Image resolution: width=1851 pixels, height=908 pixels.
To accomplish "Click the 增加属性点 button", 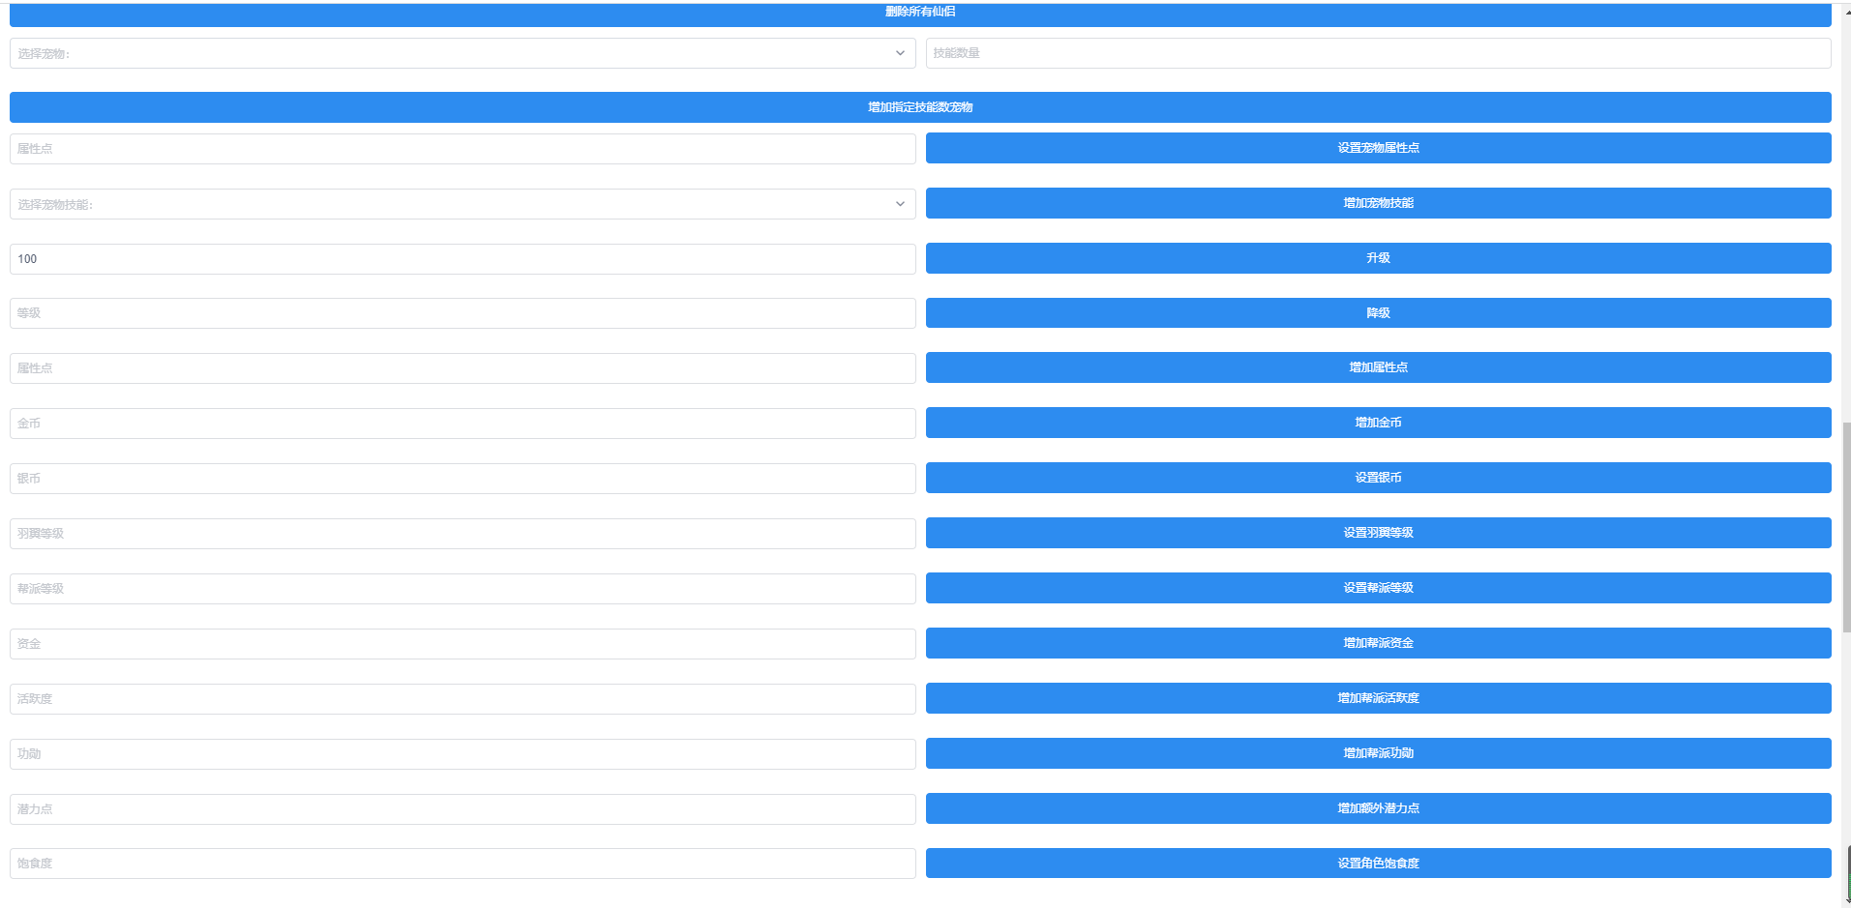I will pos(1378,367).
